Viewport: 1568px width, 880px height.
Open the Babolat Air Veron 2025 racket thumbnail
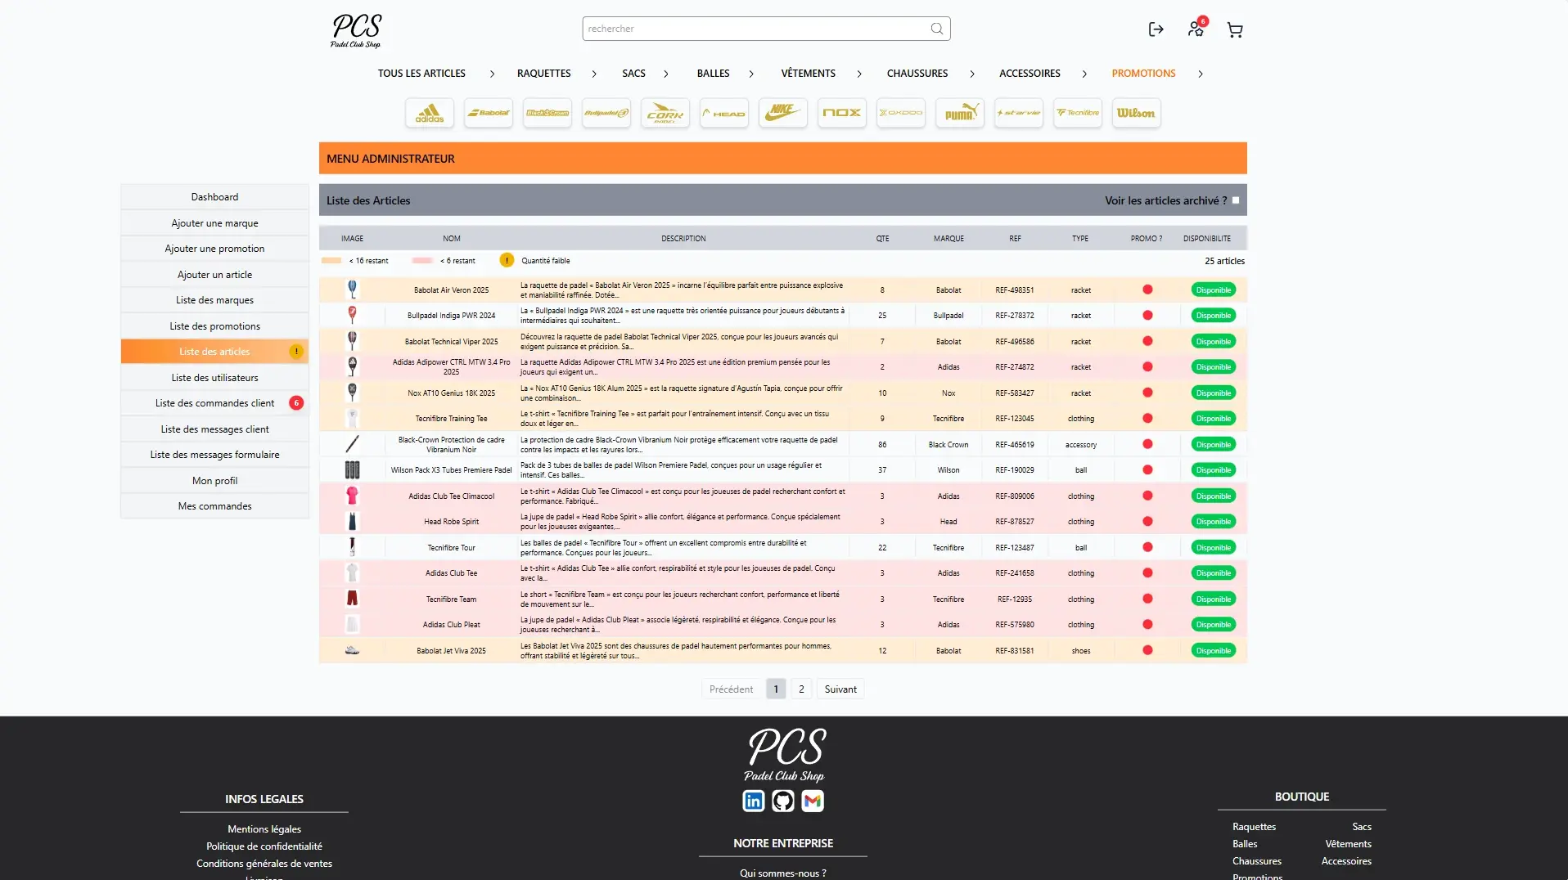352,290
